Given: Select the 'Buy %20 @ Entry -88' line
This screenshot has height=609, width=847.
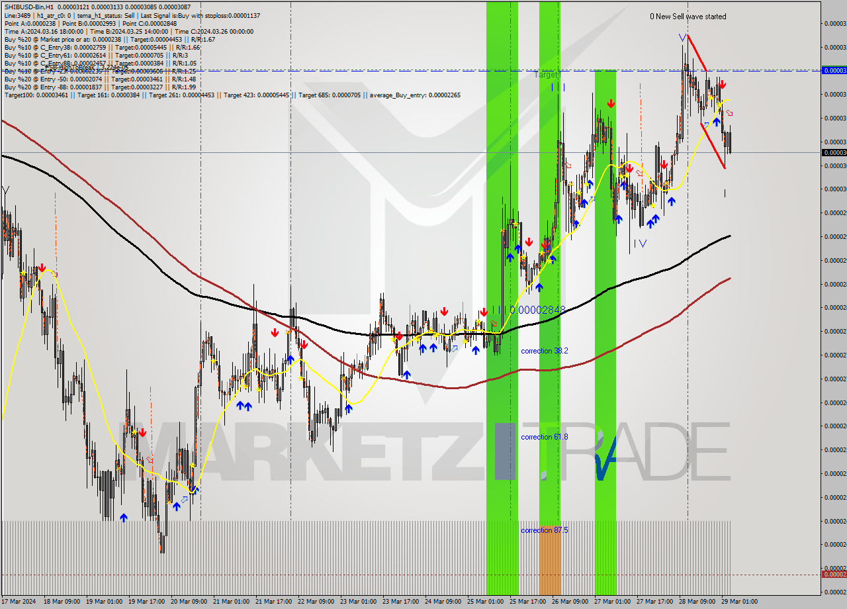Looking at the screenshot, I should (100, 87).
